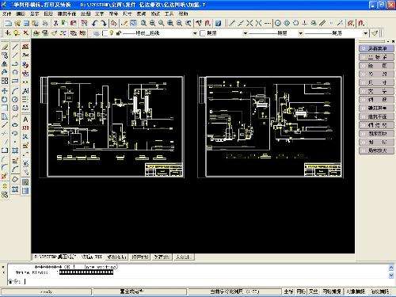396x297 pixels.
Task: Select the Zoom Window dotted-rectangle icon
Action: point(133,23)
